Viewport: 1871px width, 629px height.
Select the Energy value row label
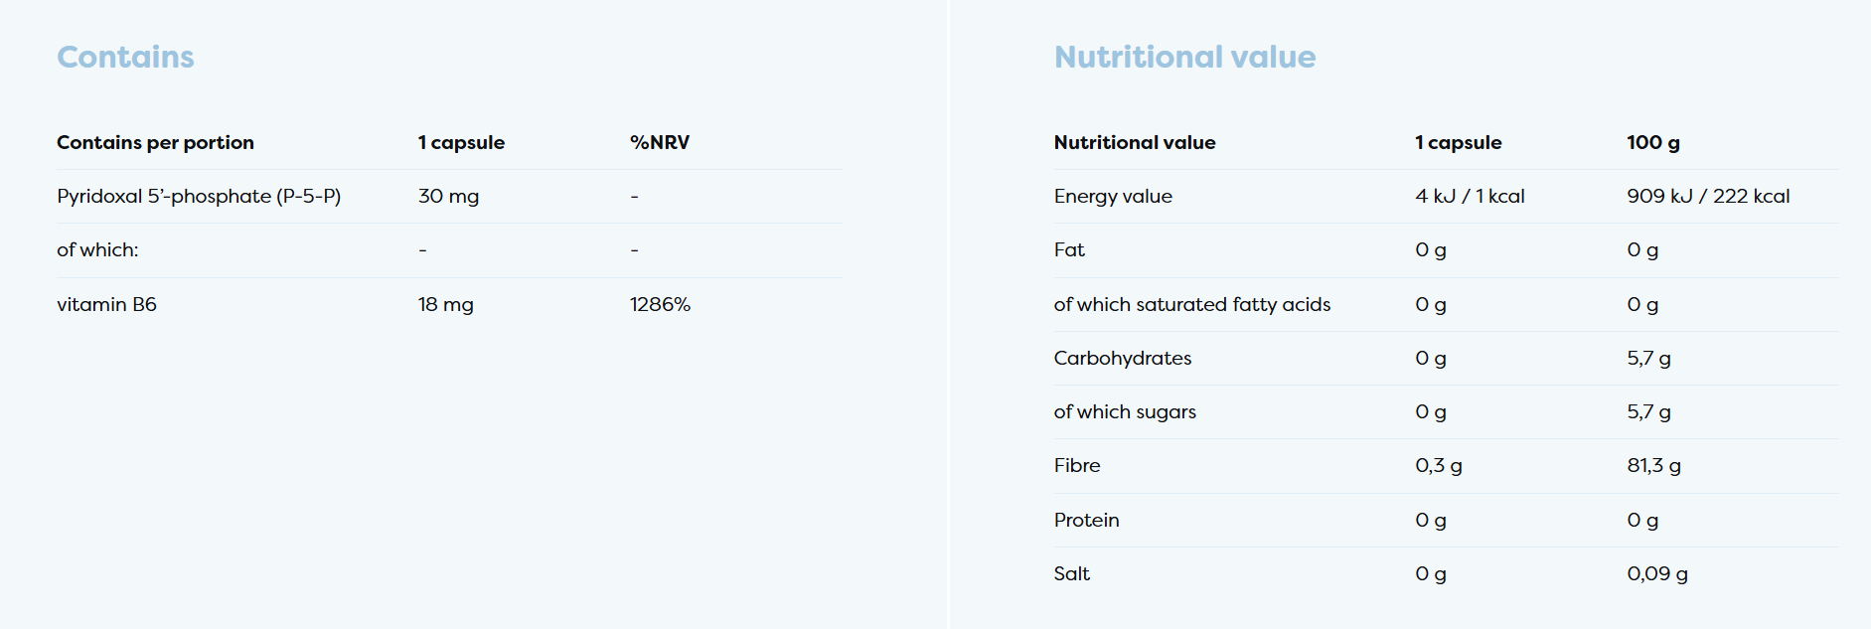1113,197
